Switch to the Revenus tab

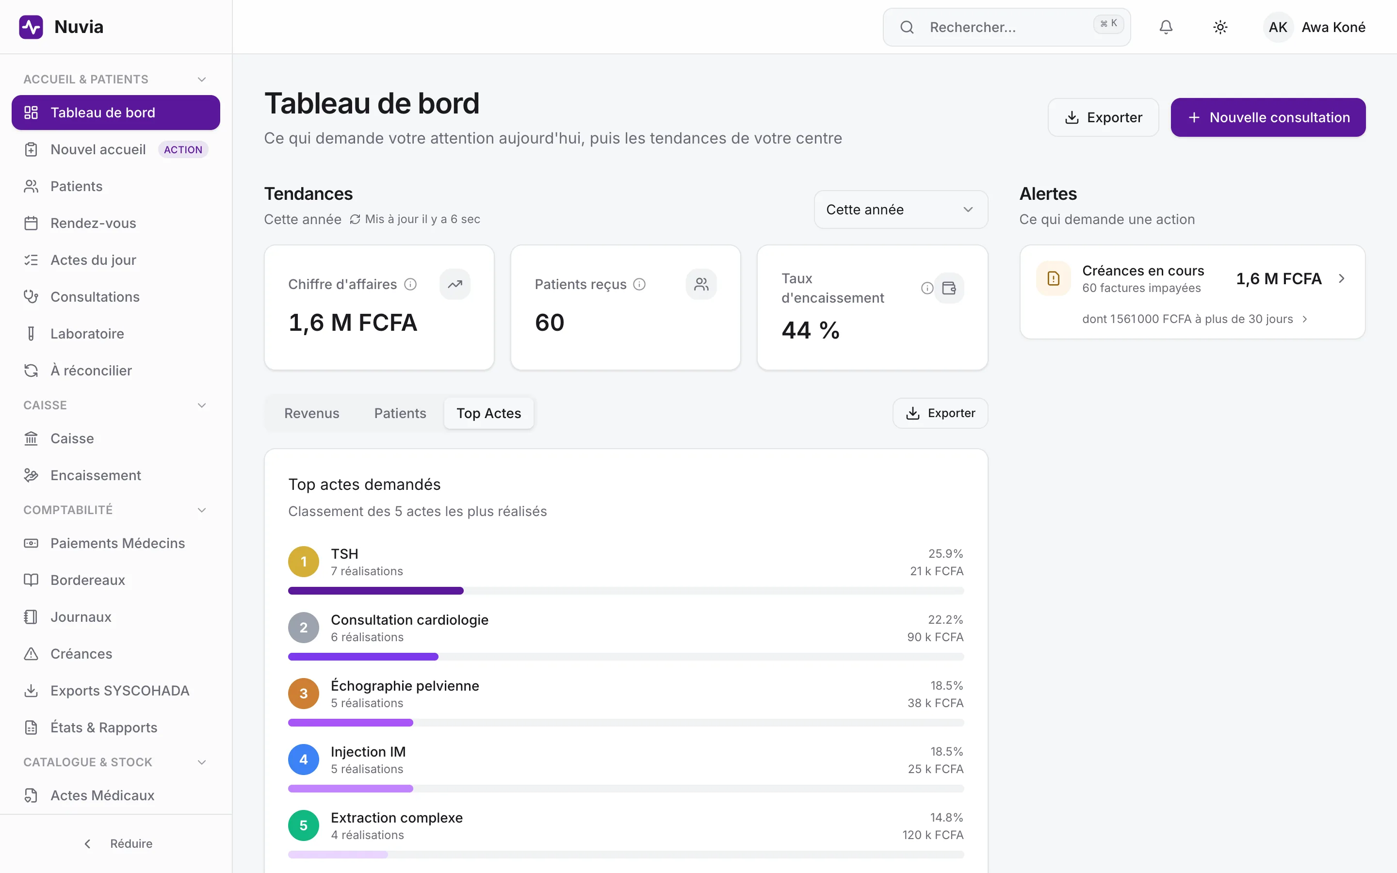[312, 413]
